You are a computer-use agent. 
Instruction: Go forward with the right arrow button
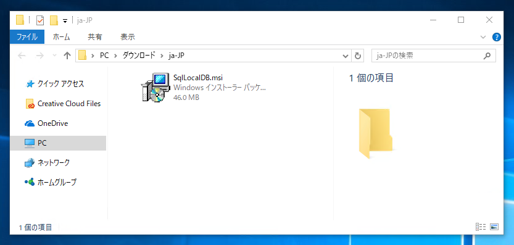click(40, 56)
